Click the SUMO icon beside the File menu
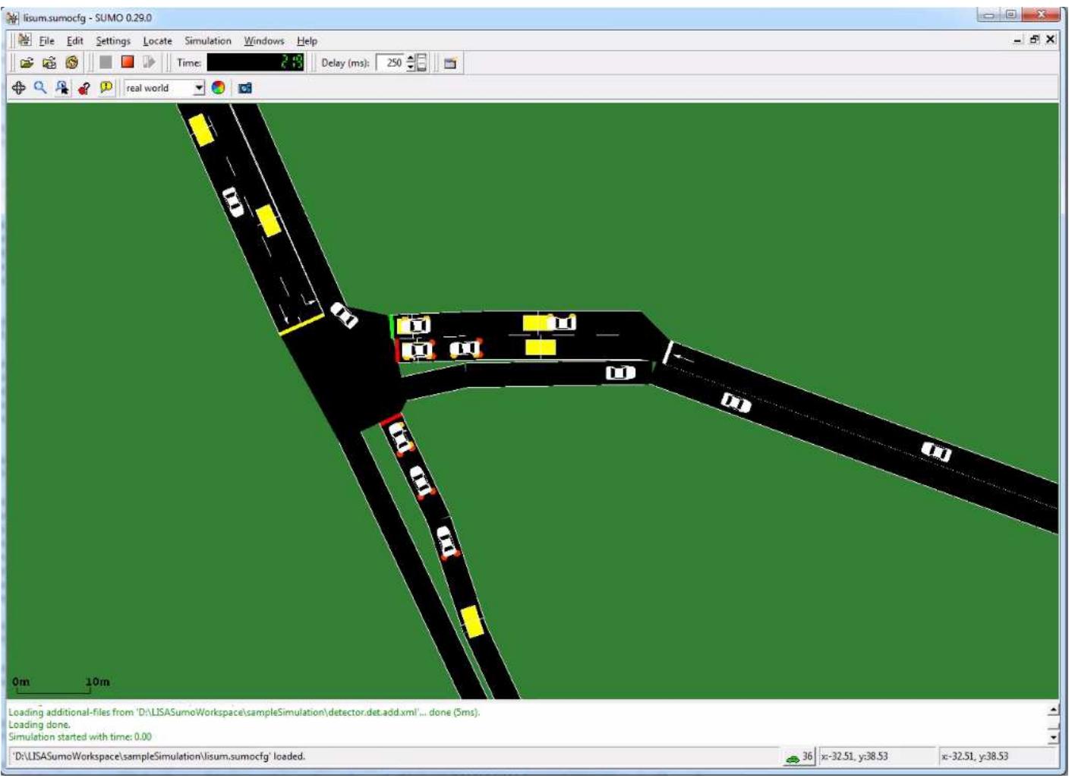Image resolution: width=1075 pixels, height=778 pixels. (24, 40)
